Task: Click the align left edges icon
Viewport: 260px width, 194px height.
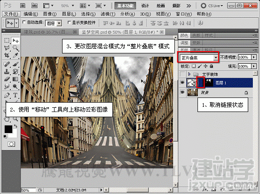Action: pos(127,23)
